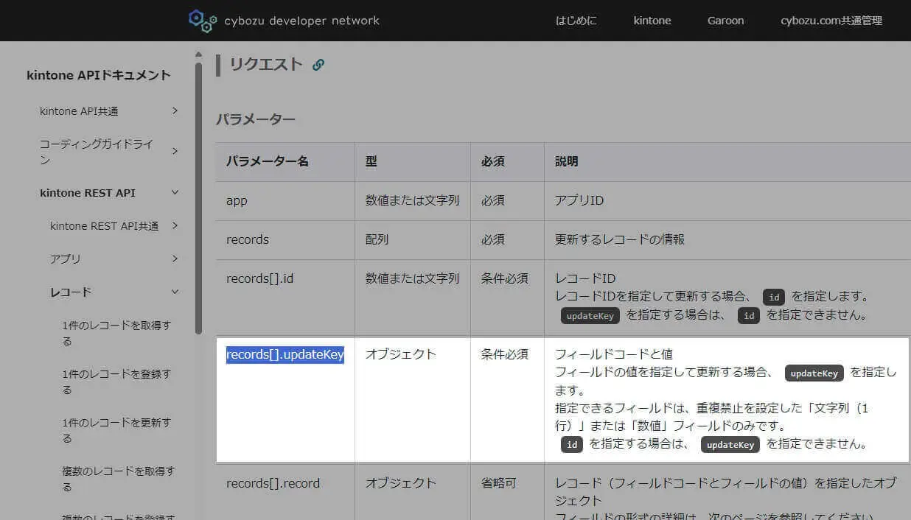Collapse the レコード sidebar chevron
This screenshot has height=520, width=911.
[x=175, y=292]
